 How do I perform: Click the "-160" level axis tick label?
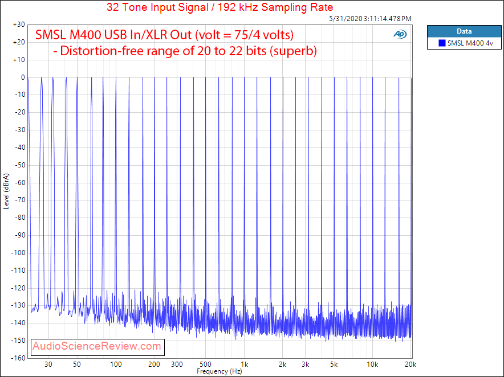(18, 358)
